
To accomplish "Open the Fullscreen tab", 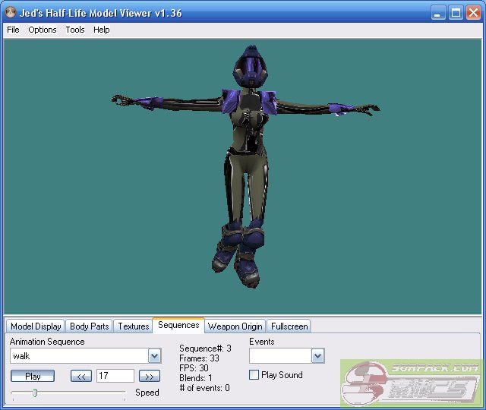I will click(289, 326).
